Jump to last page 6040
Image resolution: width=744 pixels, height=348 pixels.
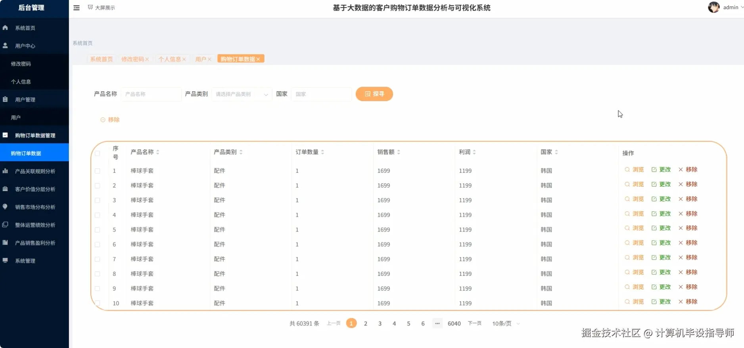[454, 323]
